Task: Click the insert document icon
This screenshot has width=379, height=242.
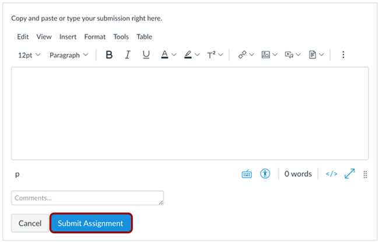Action: pos(313,55)
